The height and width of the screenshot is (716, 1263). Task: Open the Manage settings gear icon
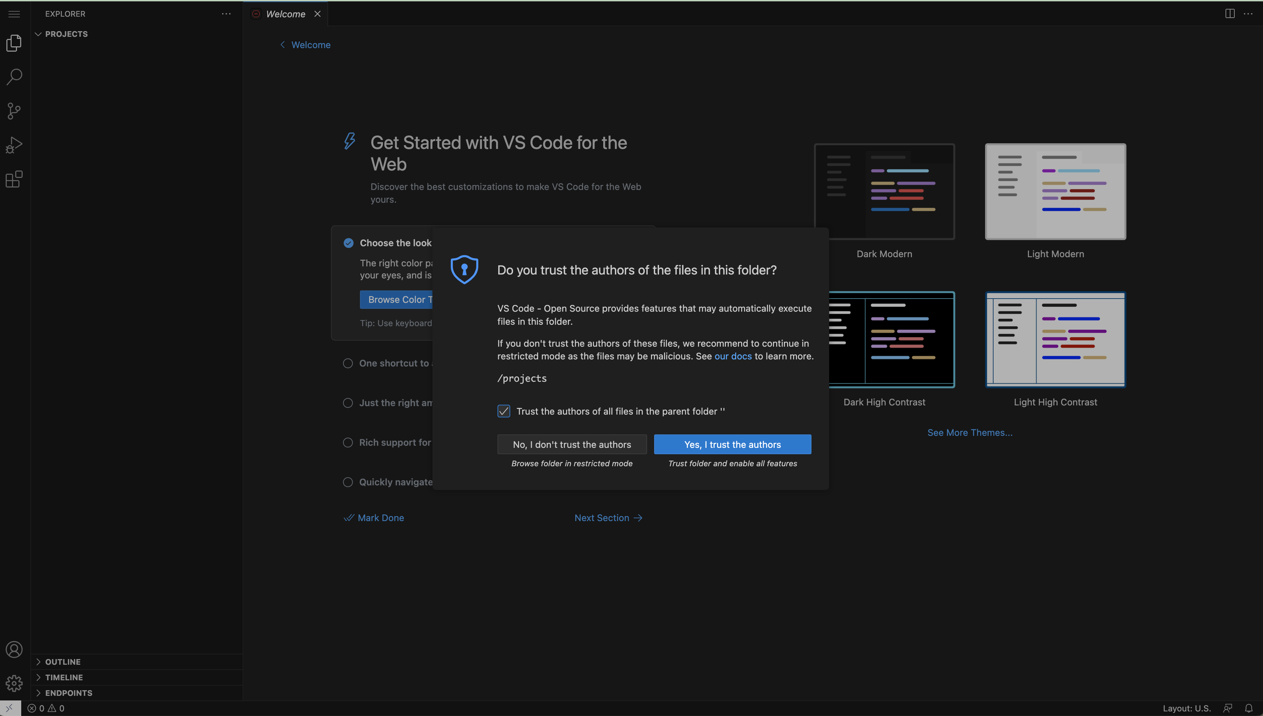14,683
